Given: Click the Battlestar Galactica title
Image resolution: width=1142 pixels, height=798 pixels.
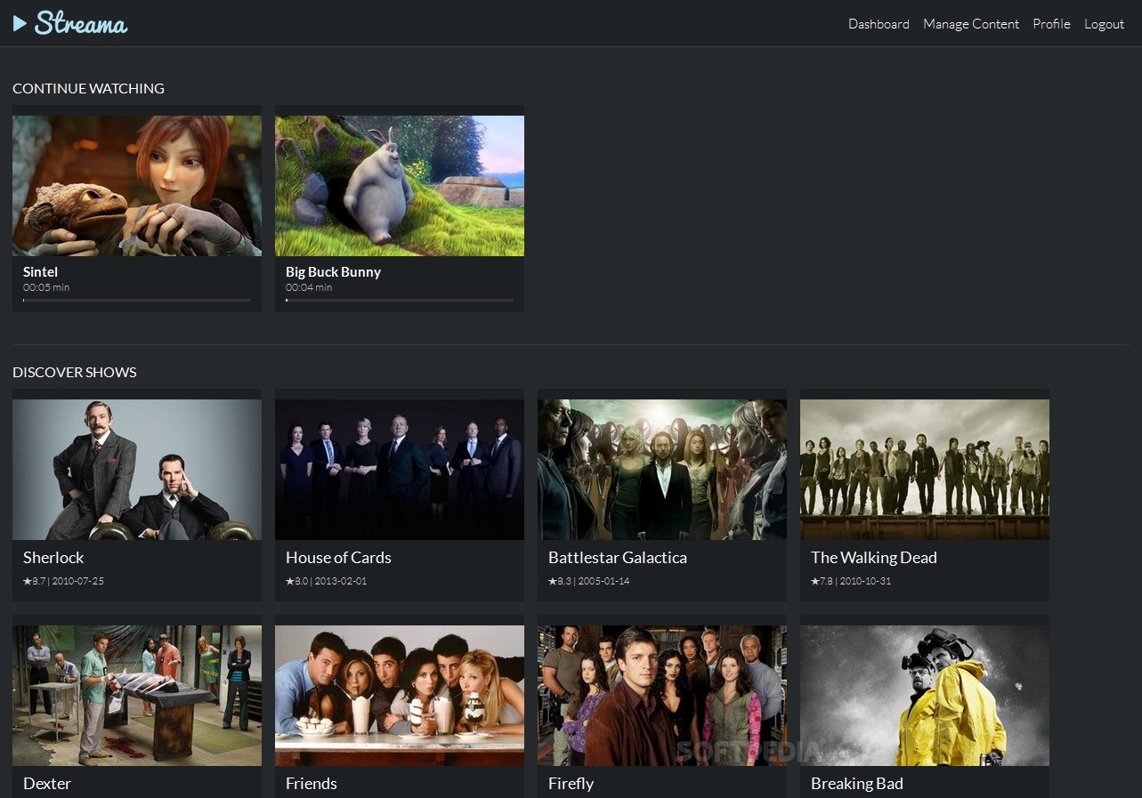Looking at the screenshot, I should tap(618, 558).
